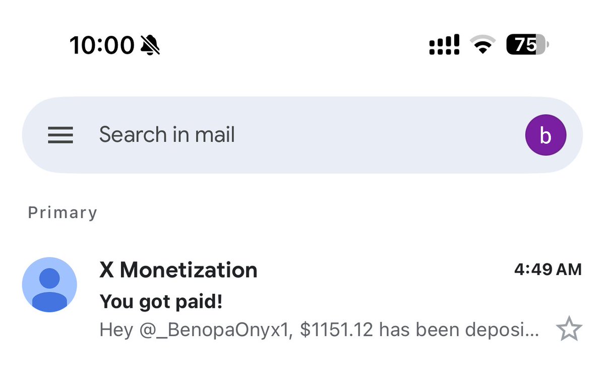Screen dimensions: 605x371
Task: Open the 'You got paid!' subject line
Action: pos(161,302)
